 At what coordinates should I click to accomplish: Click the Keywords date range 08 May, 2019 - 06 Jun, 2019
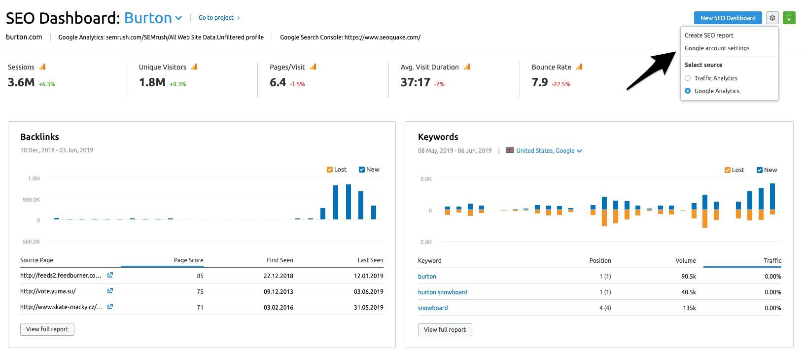(x=454, y=151)
